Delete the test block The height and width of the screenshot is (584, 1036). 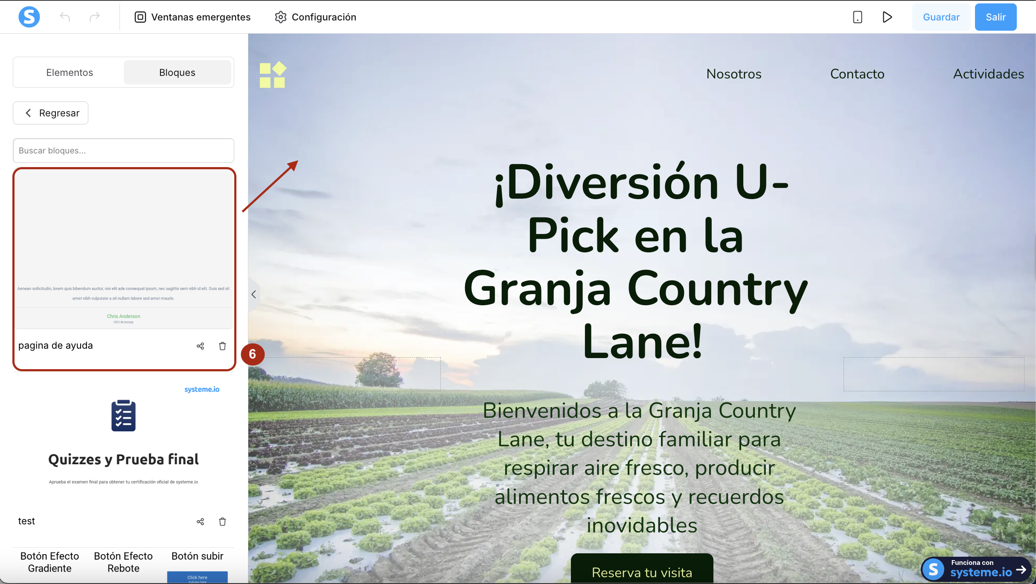(222, 522)
